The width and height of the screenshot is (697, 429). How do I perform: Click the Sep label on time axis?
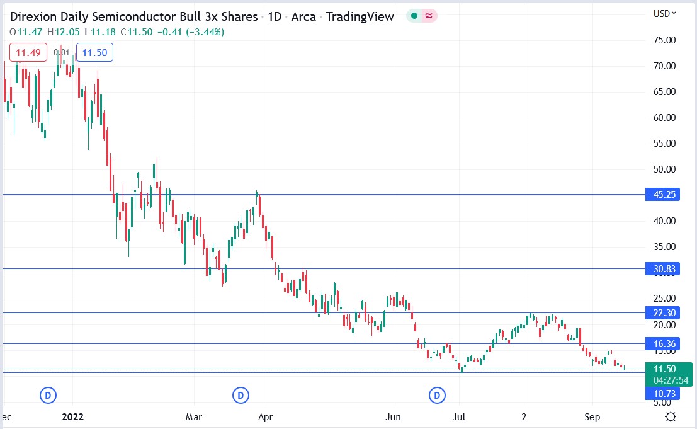click(592, 416)
